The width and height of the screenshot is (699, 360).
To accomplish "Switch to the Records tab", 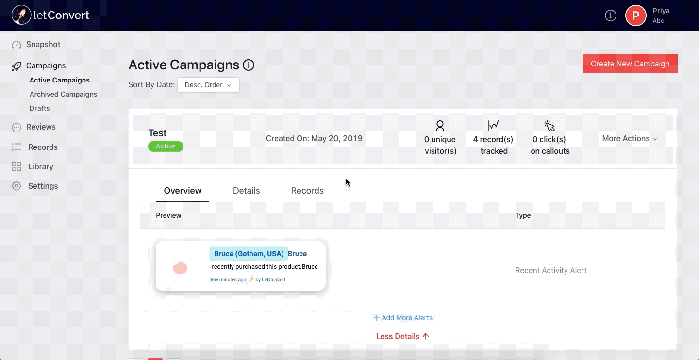I will [307, 191].
